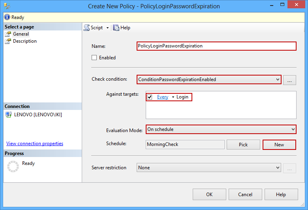Select the Description page icon
308x210 pixels.
pos(8,41)
